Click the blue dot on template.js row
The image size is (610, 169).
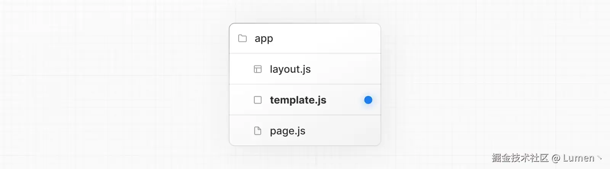click(368, 100)
